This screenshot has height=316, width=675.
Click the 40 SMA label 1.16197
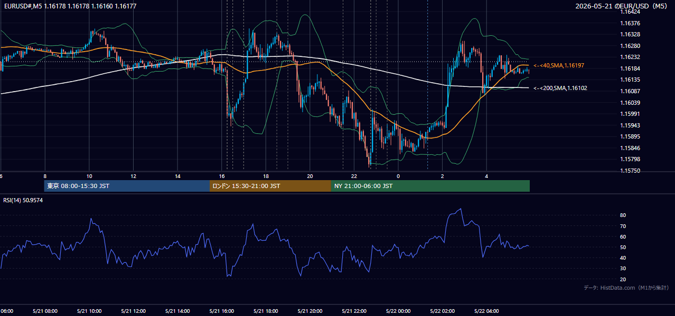tap(559, 65)
